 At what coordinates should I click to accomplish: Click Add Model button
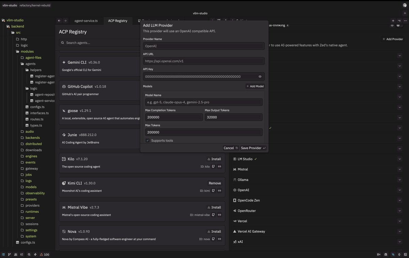tap(255, 86)
